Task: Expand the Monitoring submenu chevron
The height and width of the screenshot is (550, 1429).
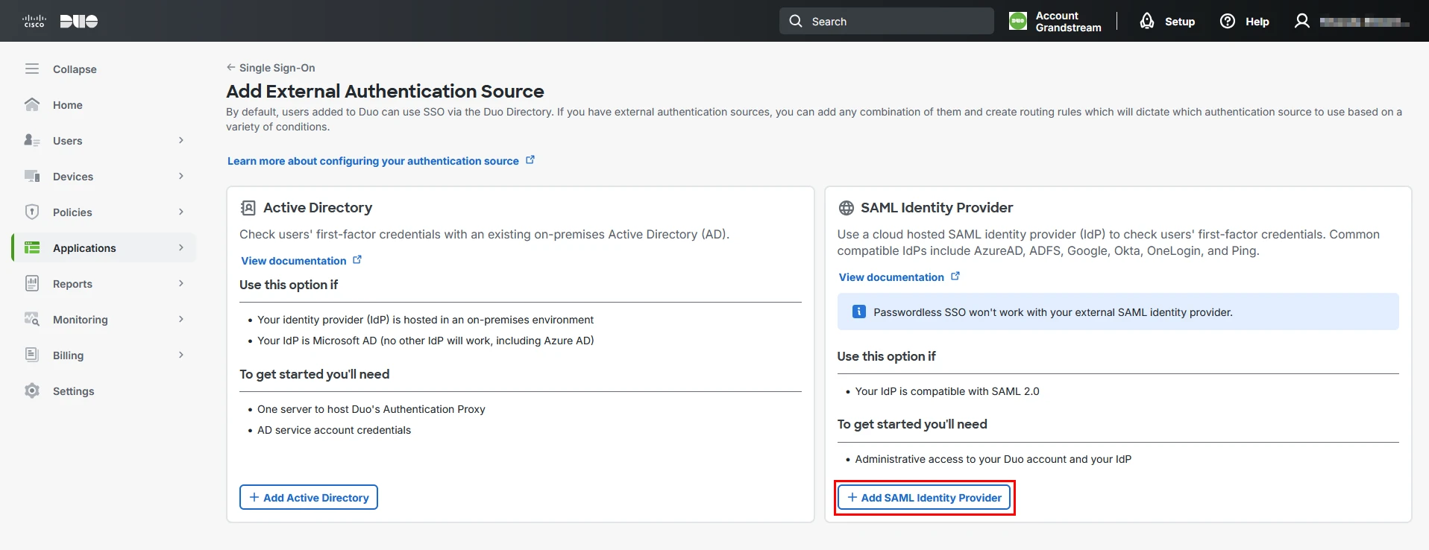Action: click(x=181, y=319)
